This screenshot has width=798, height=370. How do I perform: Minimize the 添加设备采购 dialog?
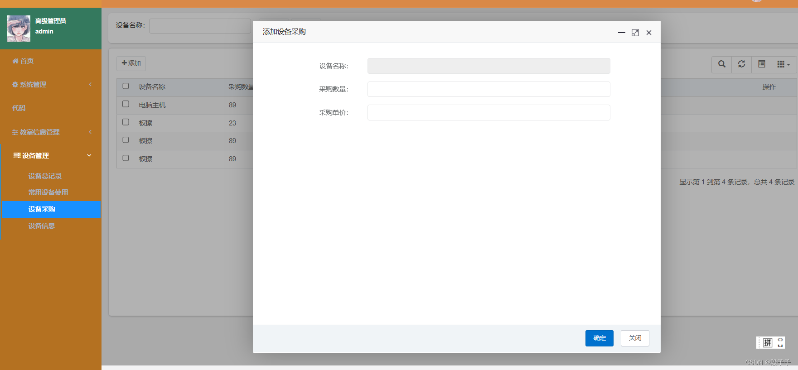622,33
